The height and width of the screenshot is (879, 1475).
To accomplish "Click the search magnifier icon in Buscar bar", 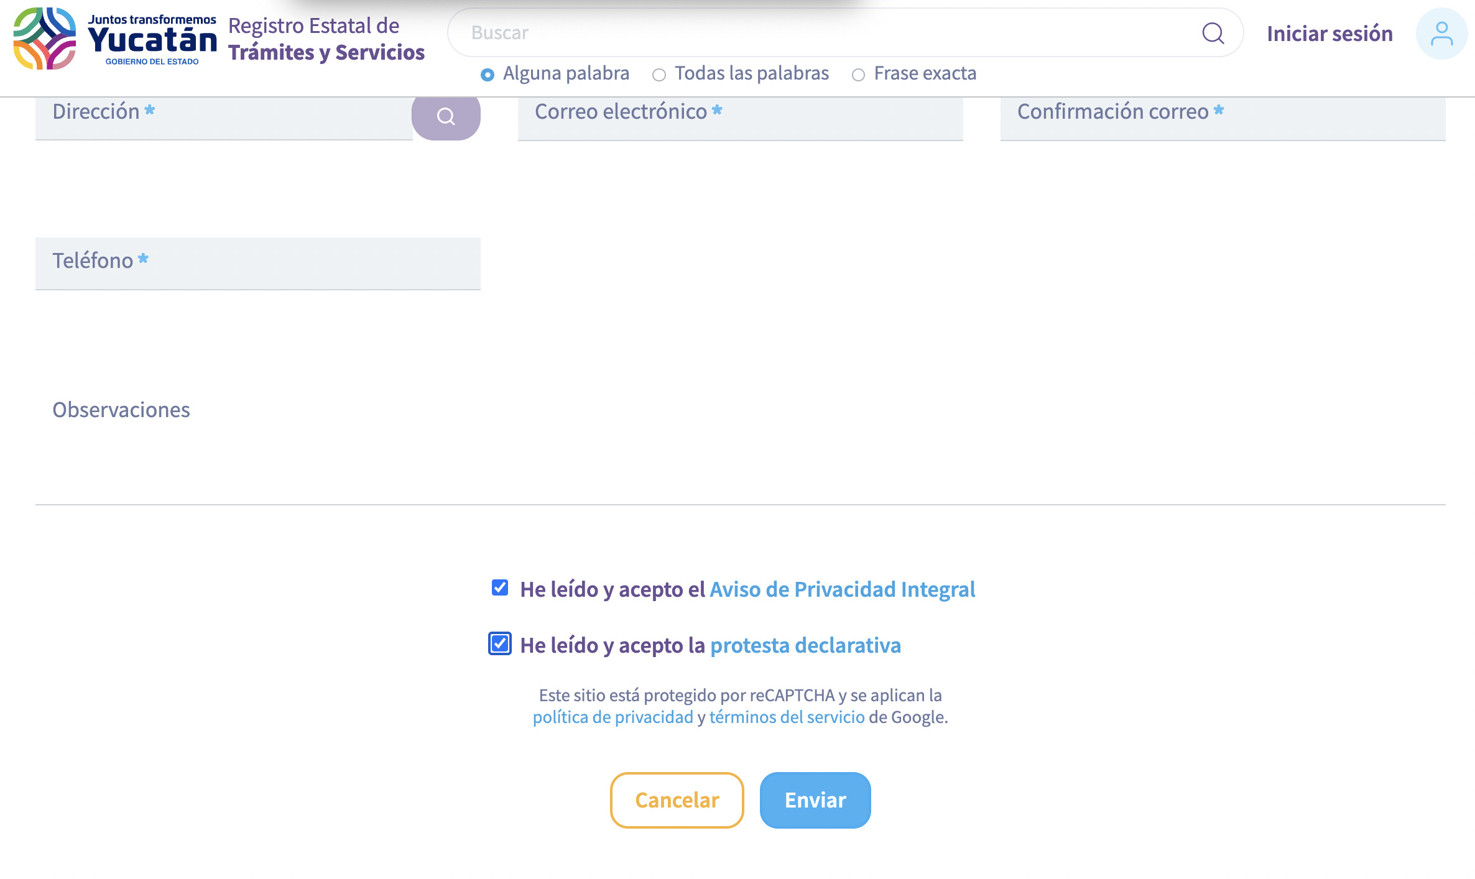I will pos(1213,33).
